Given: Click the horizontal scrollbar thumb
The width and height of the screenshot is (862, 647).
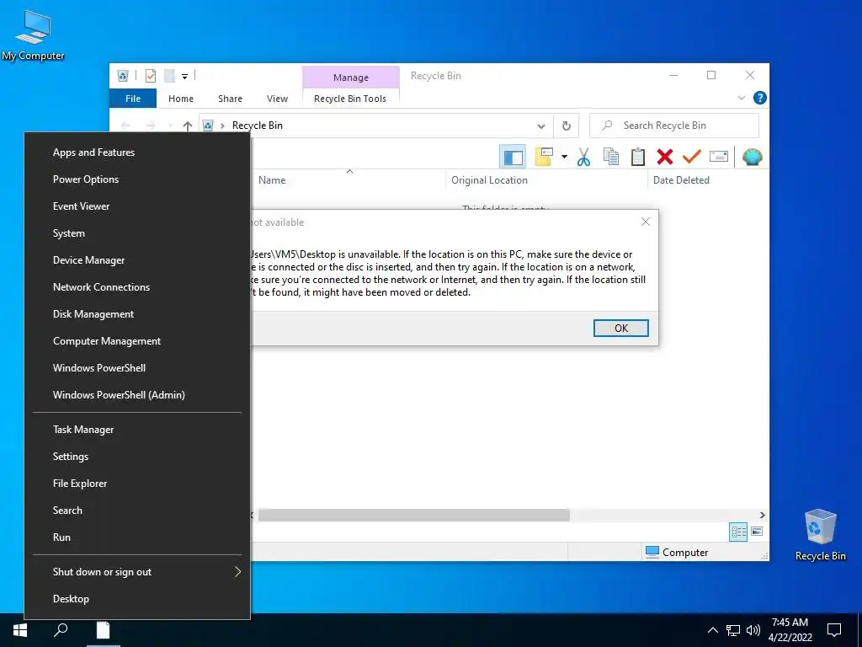Looking at the screenshot, I should tap(414, 515).
